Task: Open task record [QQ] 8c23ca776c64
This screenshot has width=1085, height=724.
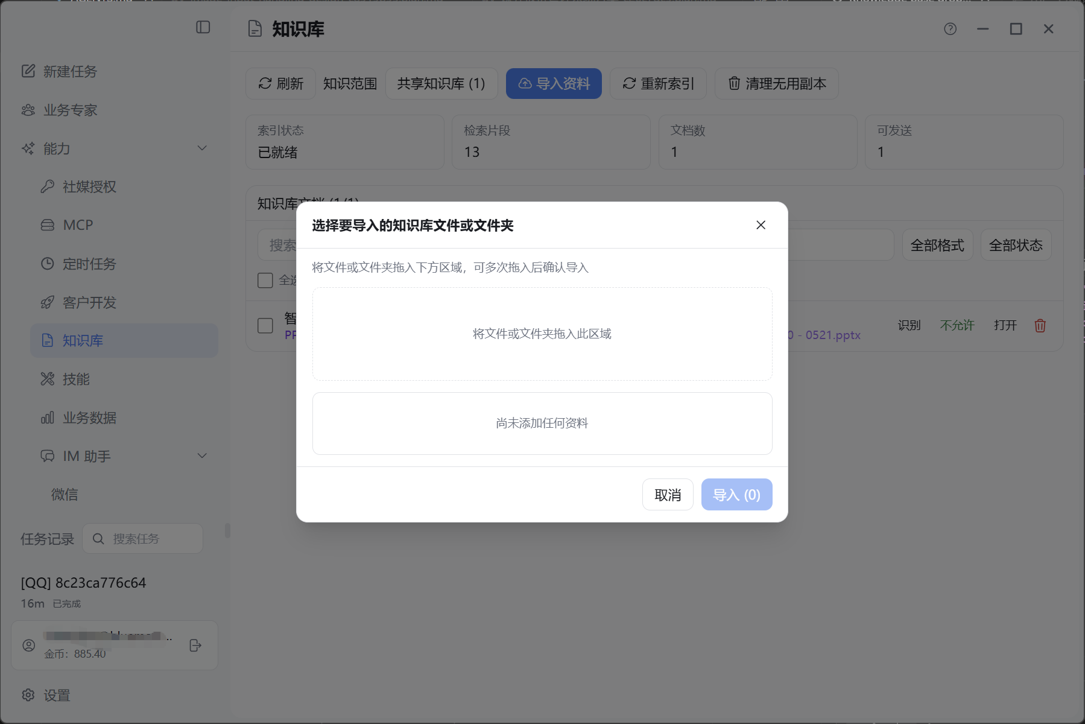Action: tap(83, 583)
